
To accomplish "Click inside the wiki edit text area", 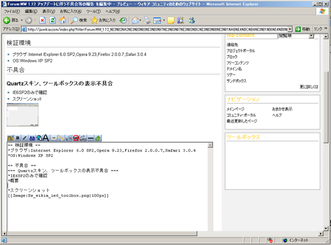I will (108, 187).
